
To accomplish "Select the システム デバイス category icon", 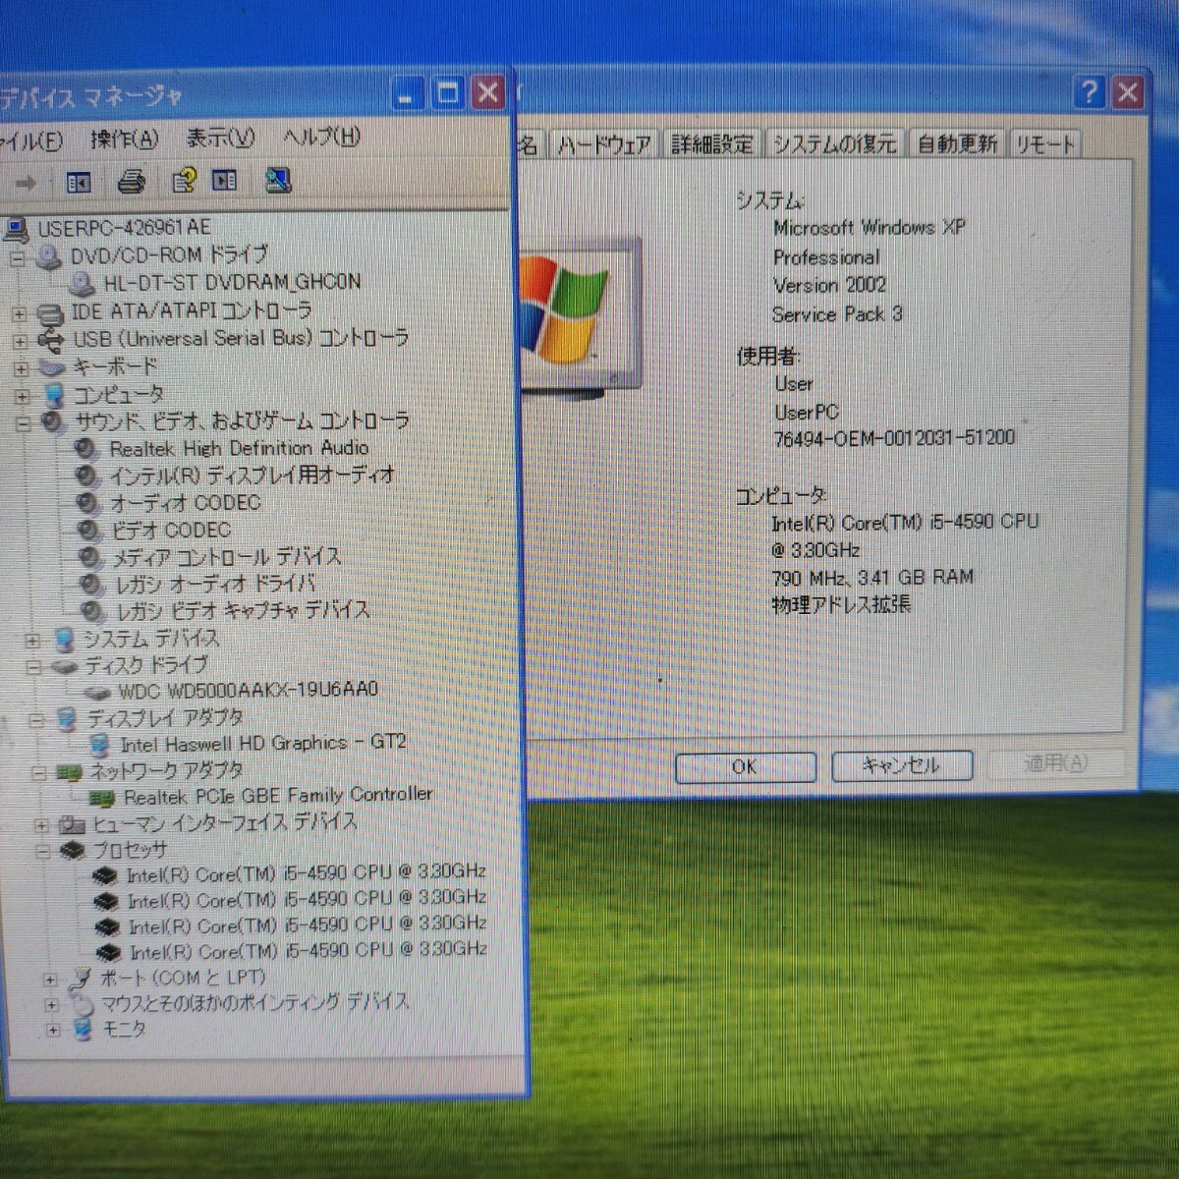I will click(x=64, y=640).
